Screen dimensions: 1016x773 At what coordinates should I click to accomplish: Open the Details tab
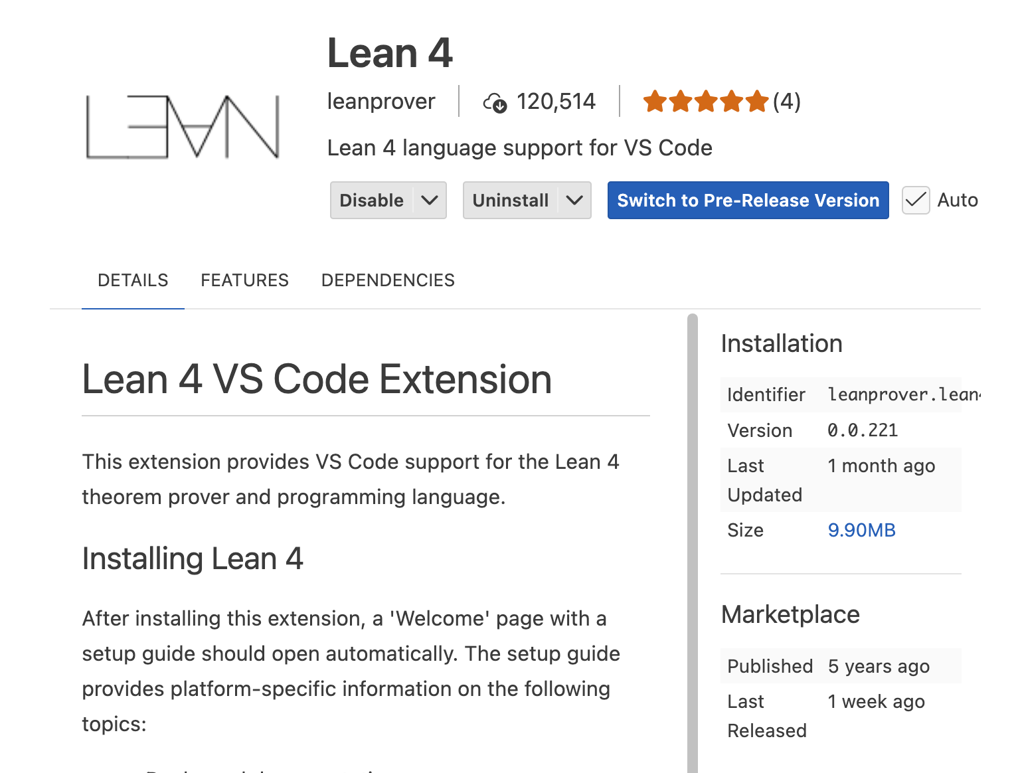coord(133,280)
